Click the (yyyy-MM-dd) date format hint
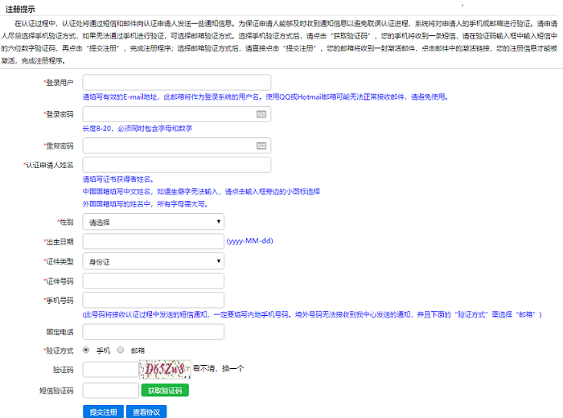The height and width of the screenshot is (418, 563). pos(249,241)
